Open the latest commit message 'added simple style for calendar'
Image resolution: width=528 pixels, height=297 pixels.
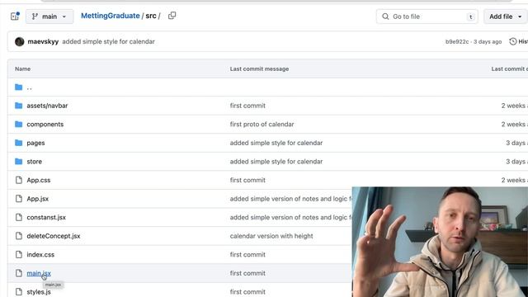(108, 42)
